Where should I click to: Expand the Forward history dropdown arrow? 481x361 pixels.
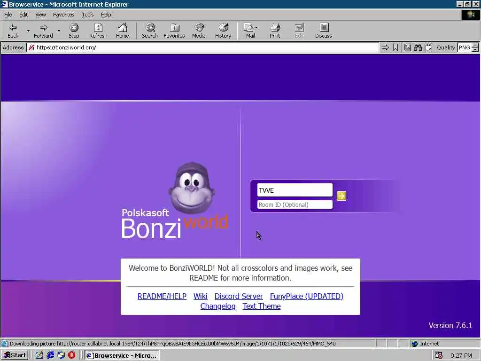(x=59, y=31)
